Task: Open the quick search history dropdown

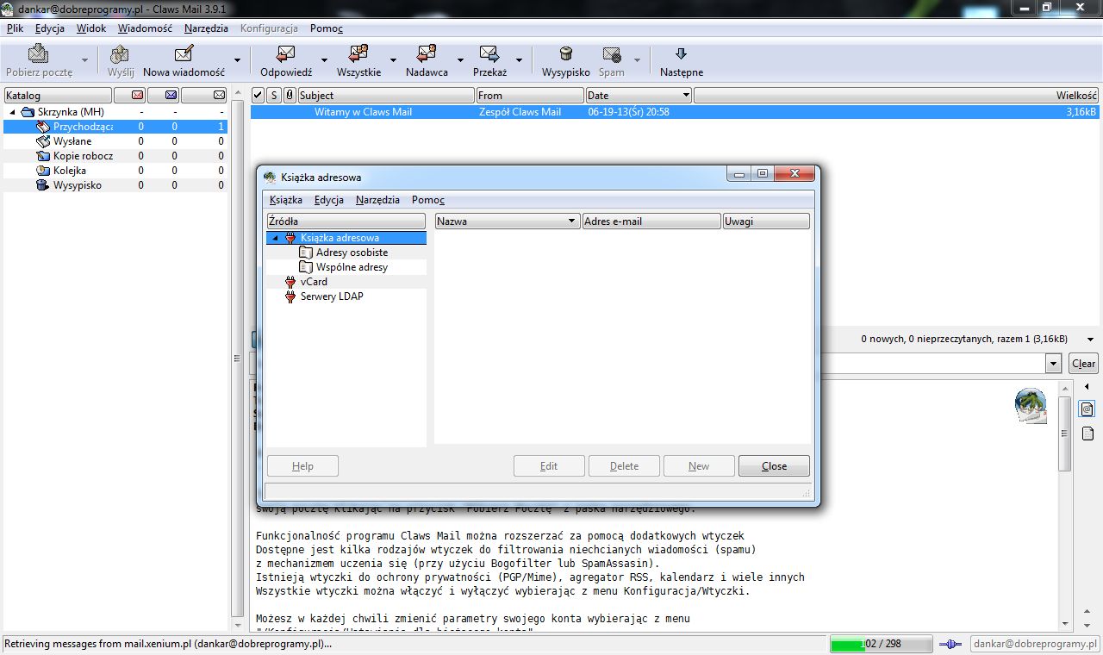Action: pos(1053,364)
